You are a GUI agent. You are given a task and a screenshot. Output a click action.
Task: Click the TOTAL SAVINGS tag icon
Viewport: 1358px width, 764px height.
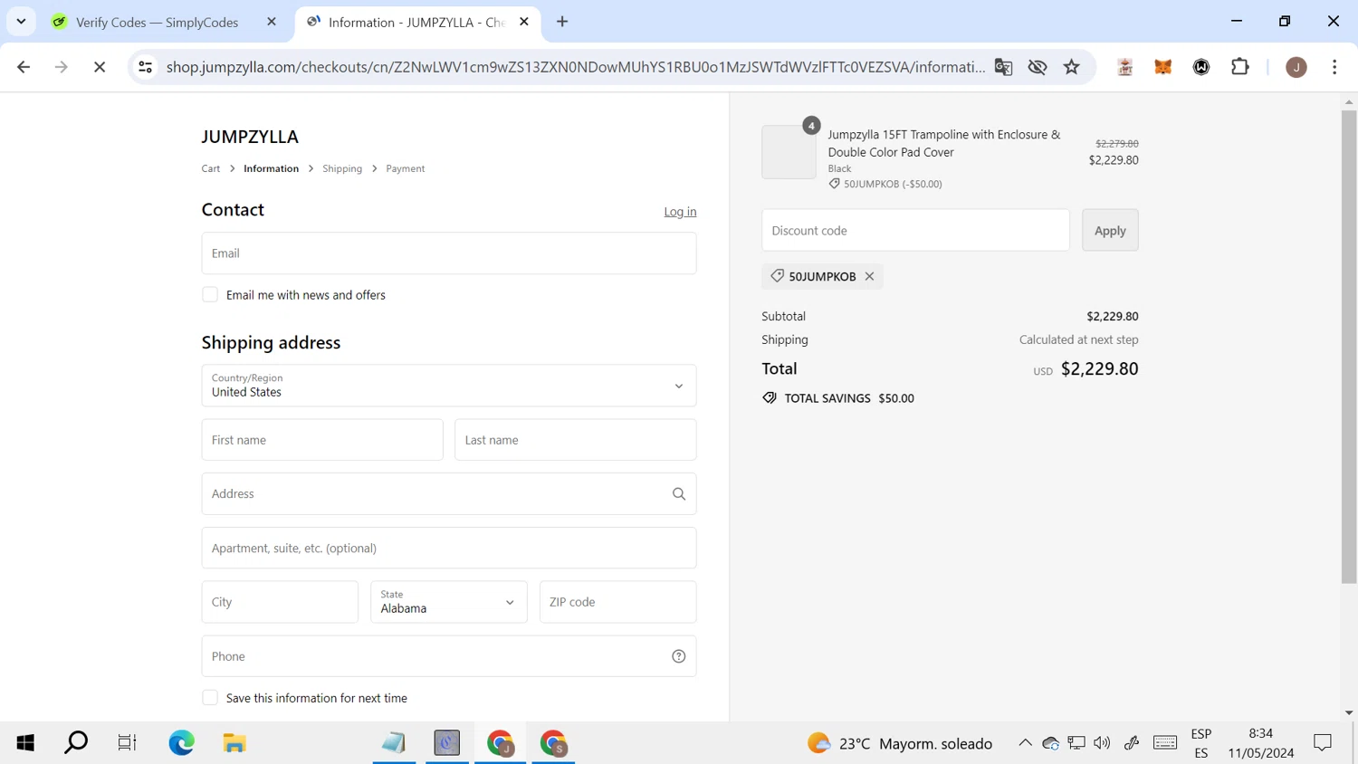pyautogui.click(x=770, y=398)
